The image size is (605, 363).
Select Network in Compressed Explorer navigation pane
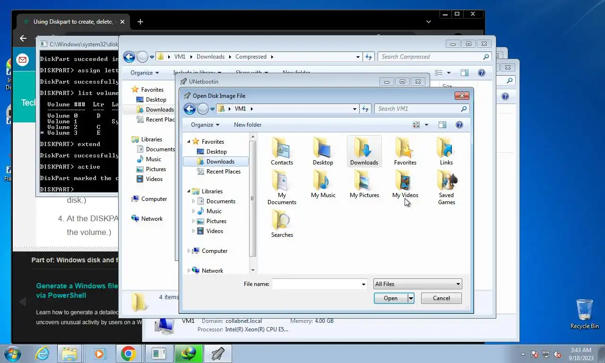152,219
